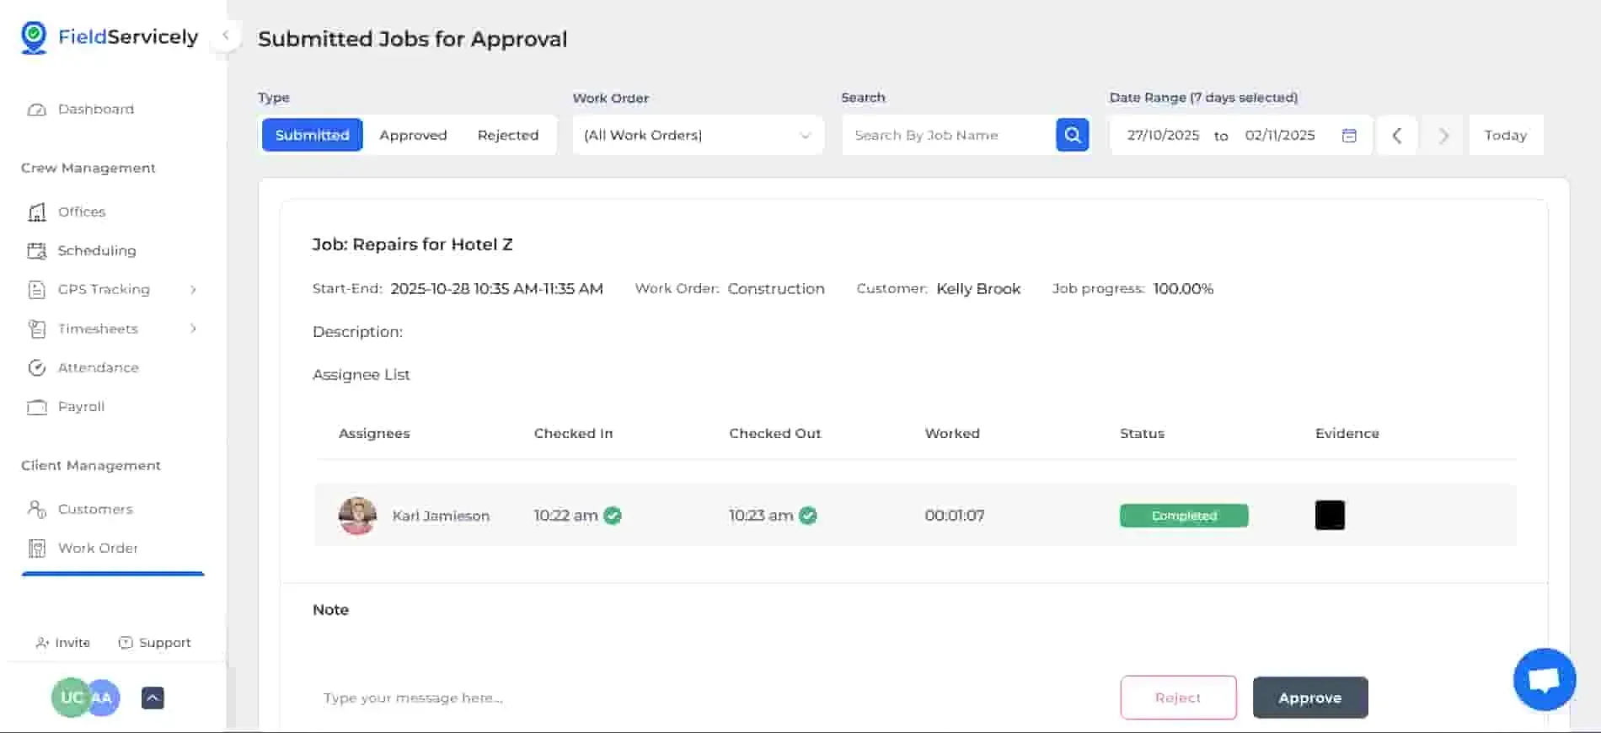1601x733 pixels.
Task: Reject the submitted job
Action: 1177,698
